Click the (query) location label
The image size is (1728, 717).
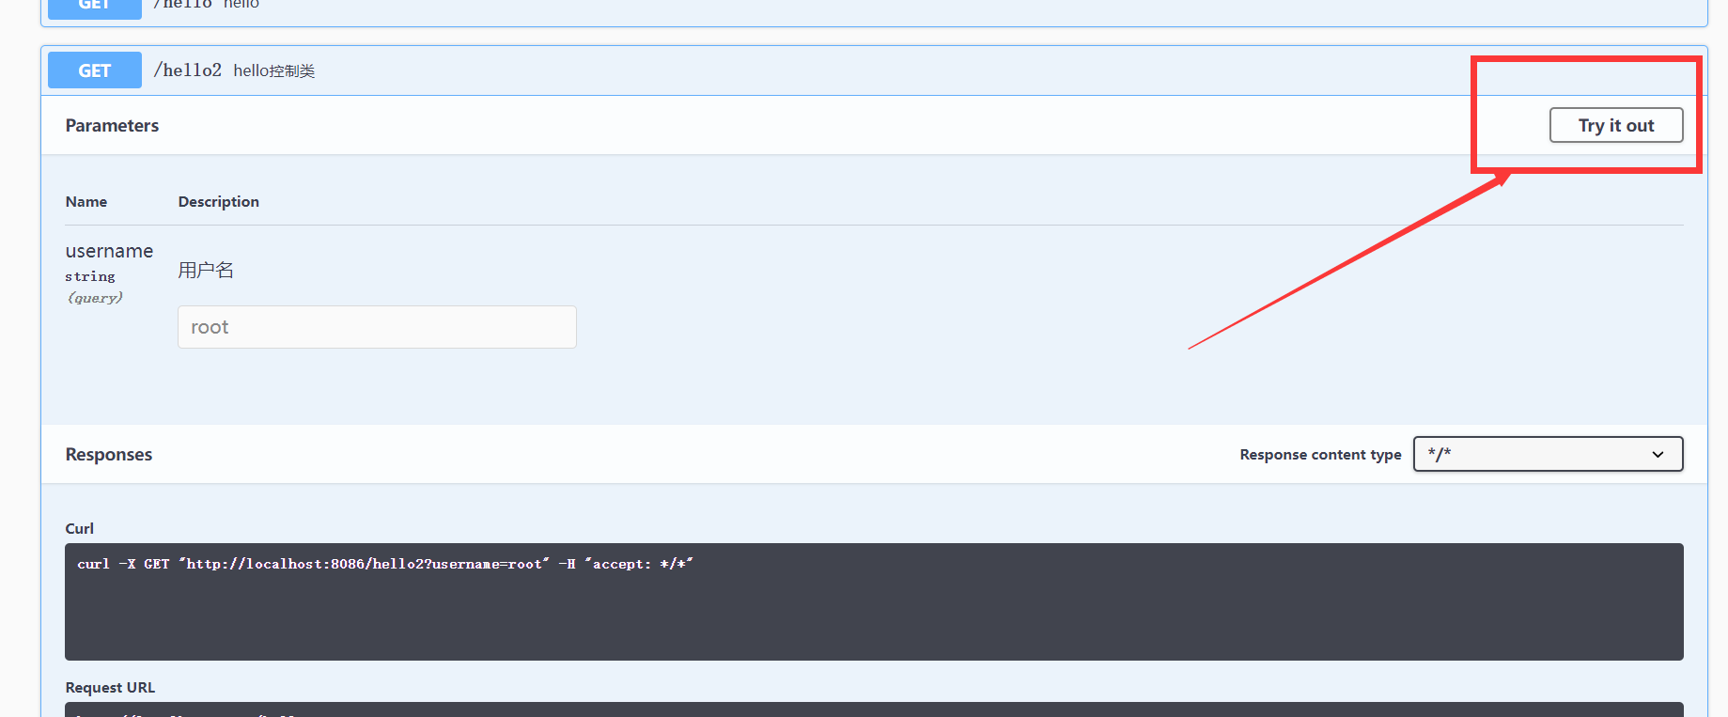click(x=95, y=298)
